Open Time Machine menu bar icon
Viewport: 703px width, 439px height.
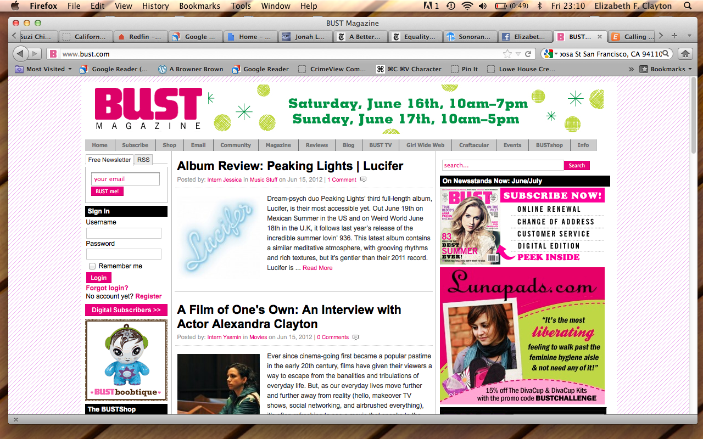[451, 6]
